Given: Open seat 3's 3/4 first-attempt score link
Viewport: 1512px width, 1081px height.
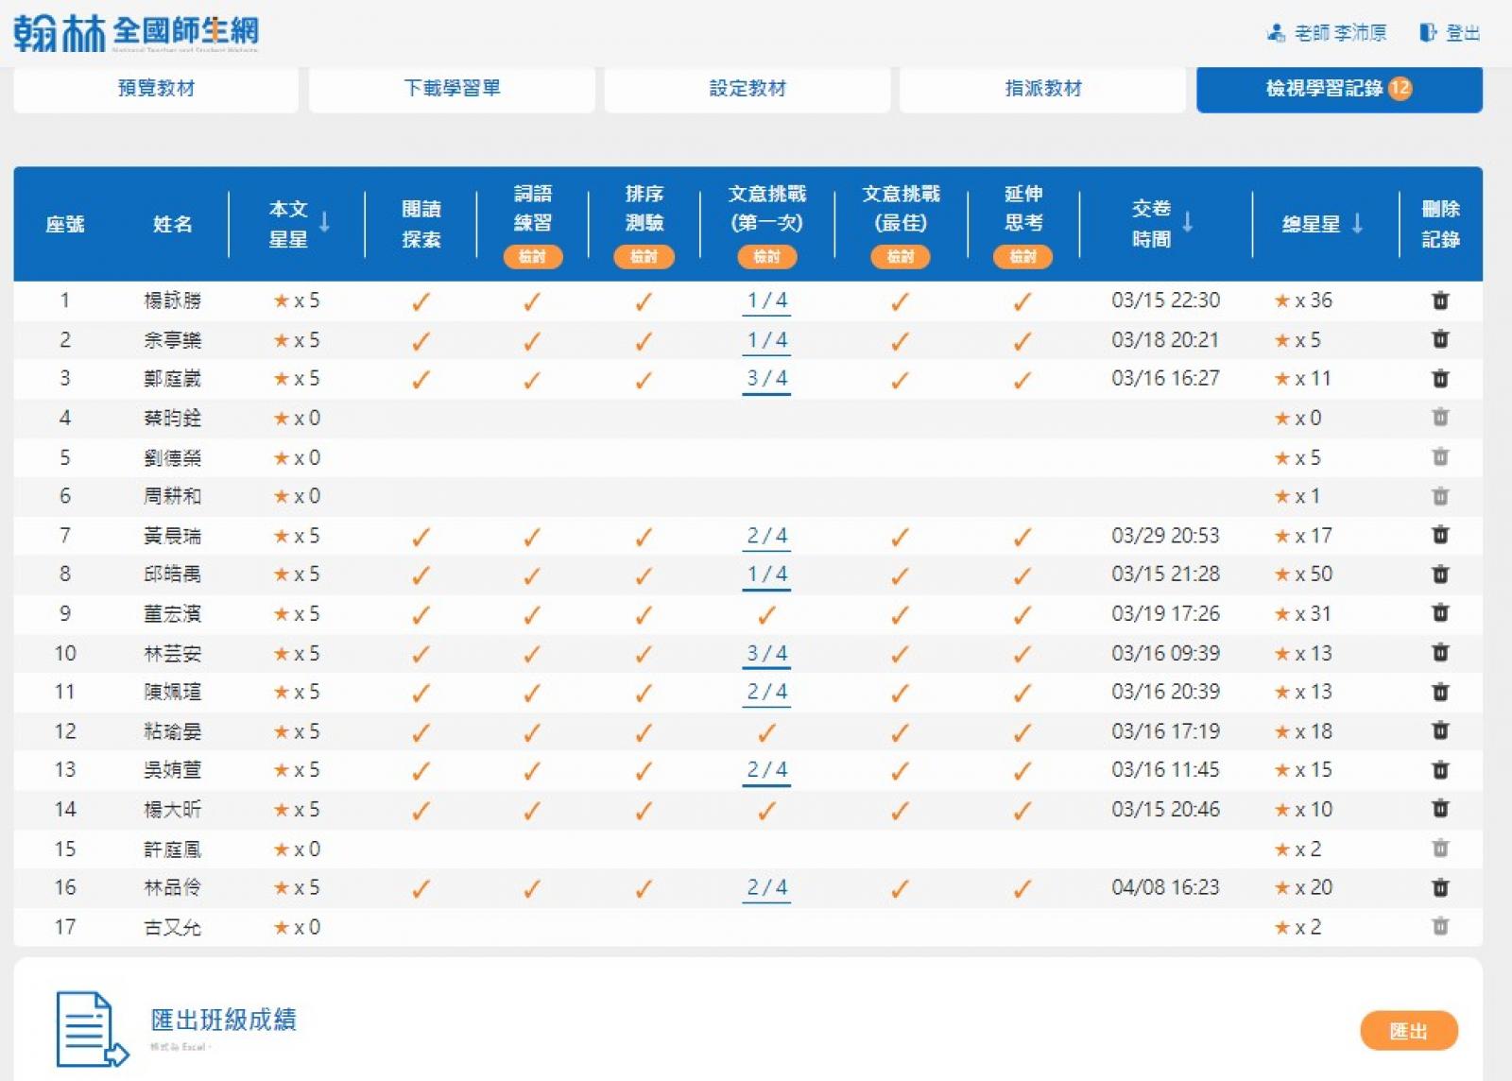Looking at the screenshot, I should click(x=766, y=379).
